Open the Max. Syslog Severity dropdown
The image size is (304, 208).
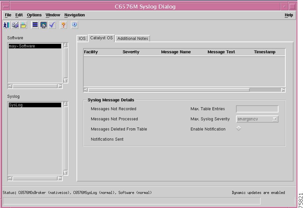click(x=257, y=119)
